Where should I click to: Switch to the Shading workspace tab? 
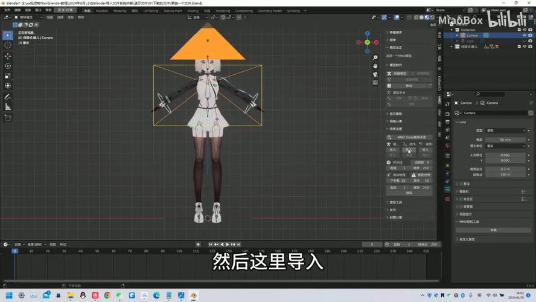[193, 11]
